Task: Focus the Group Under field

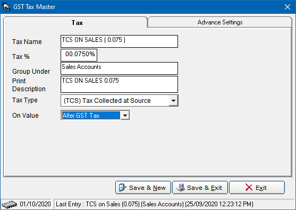Action: [x=119, y=68]
